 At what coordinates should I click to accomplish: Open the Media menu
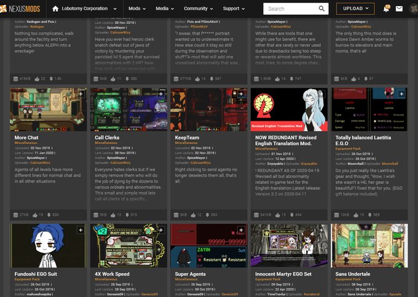point(165,9)
